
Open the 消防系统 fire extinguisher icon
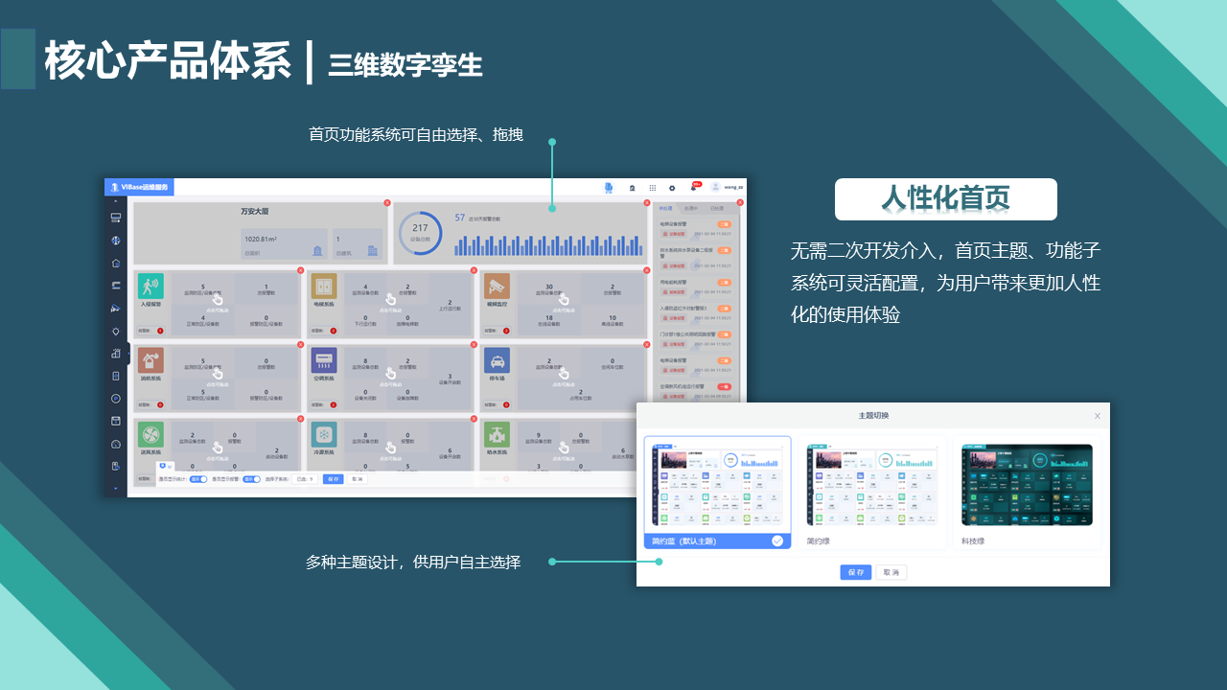(x=150, y=360)
